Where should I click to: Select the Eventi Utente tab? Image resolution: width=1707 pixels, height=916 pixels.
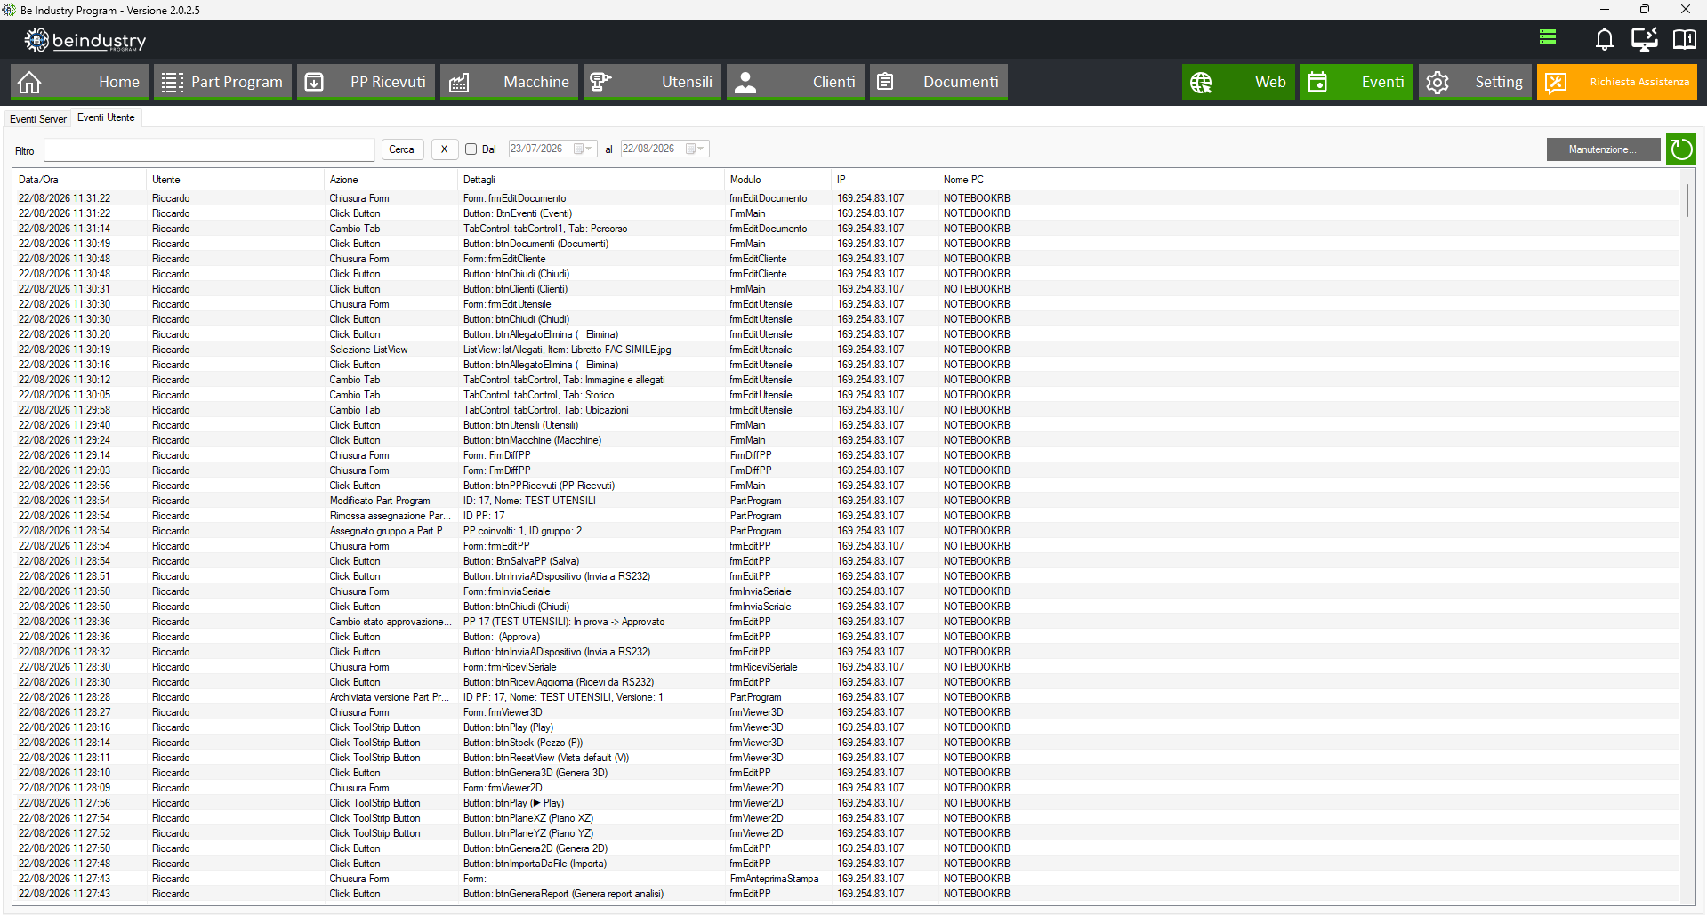(106, 117)
